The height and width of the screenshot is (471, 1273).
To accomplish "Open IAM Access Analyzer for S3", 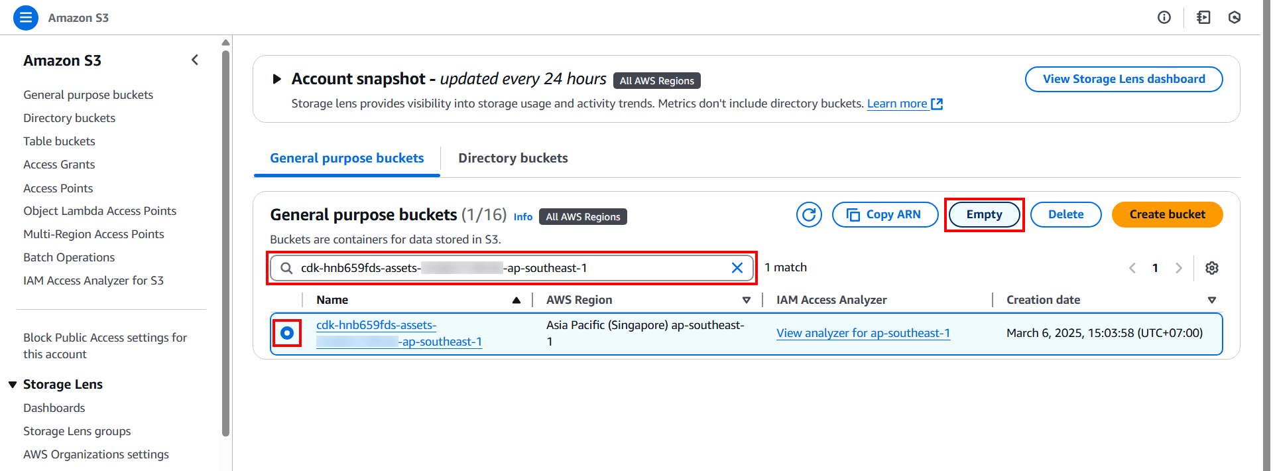I will (x=93, y=281).
